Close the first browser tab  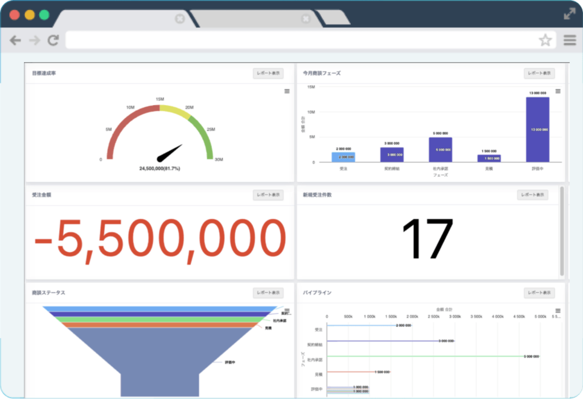[180, 19]
